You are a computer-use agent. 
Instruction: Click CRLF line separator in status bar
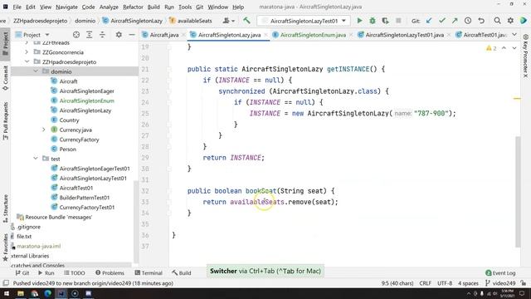[425, 283]
